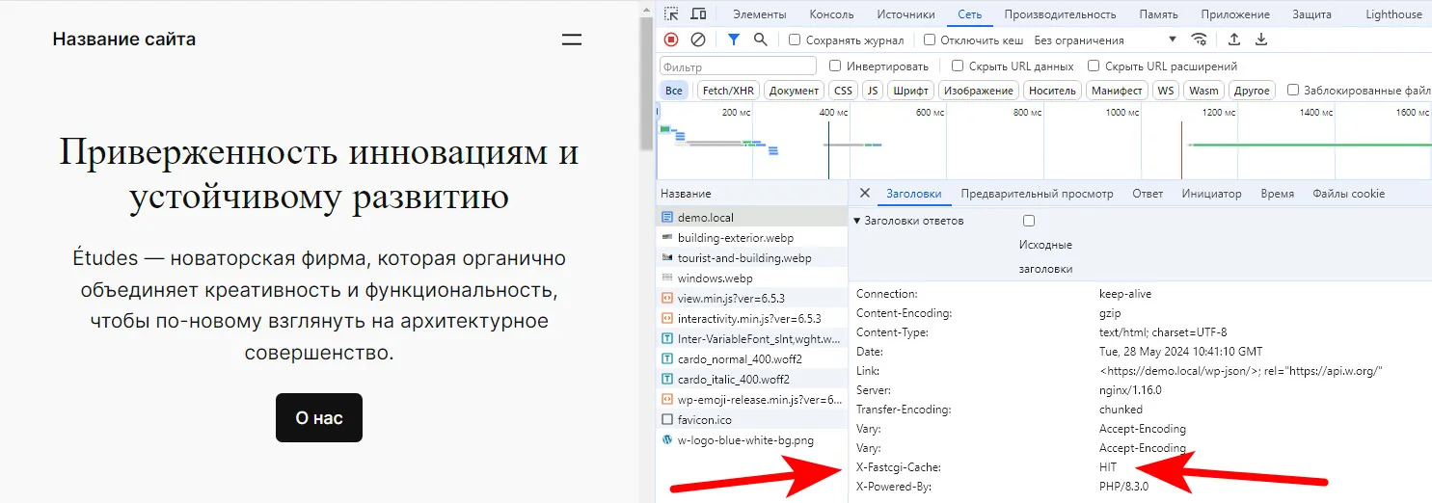
Task: Switch to the Источники tab
Action: (x=906, y=14)
